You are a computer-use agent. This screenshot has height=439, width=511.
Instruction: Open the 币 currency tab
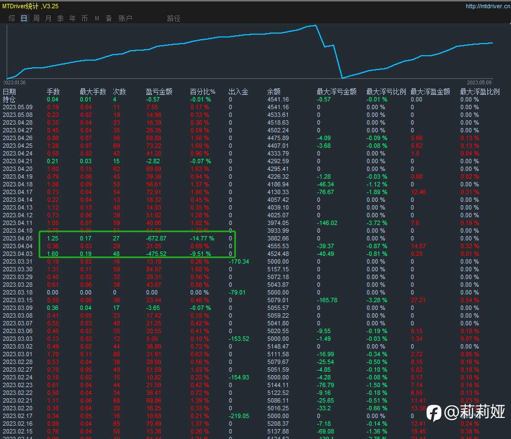(x=84, y=18)
